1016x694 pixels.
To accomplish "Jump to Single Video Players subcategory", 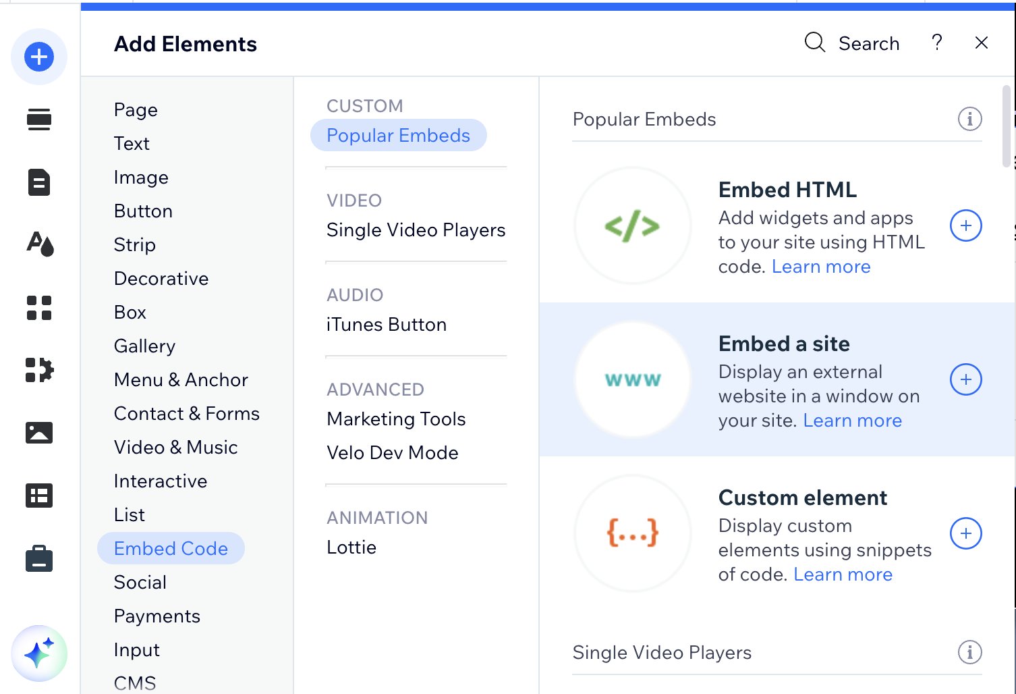I will (416, 230).
